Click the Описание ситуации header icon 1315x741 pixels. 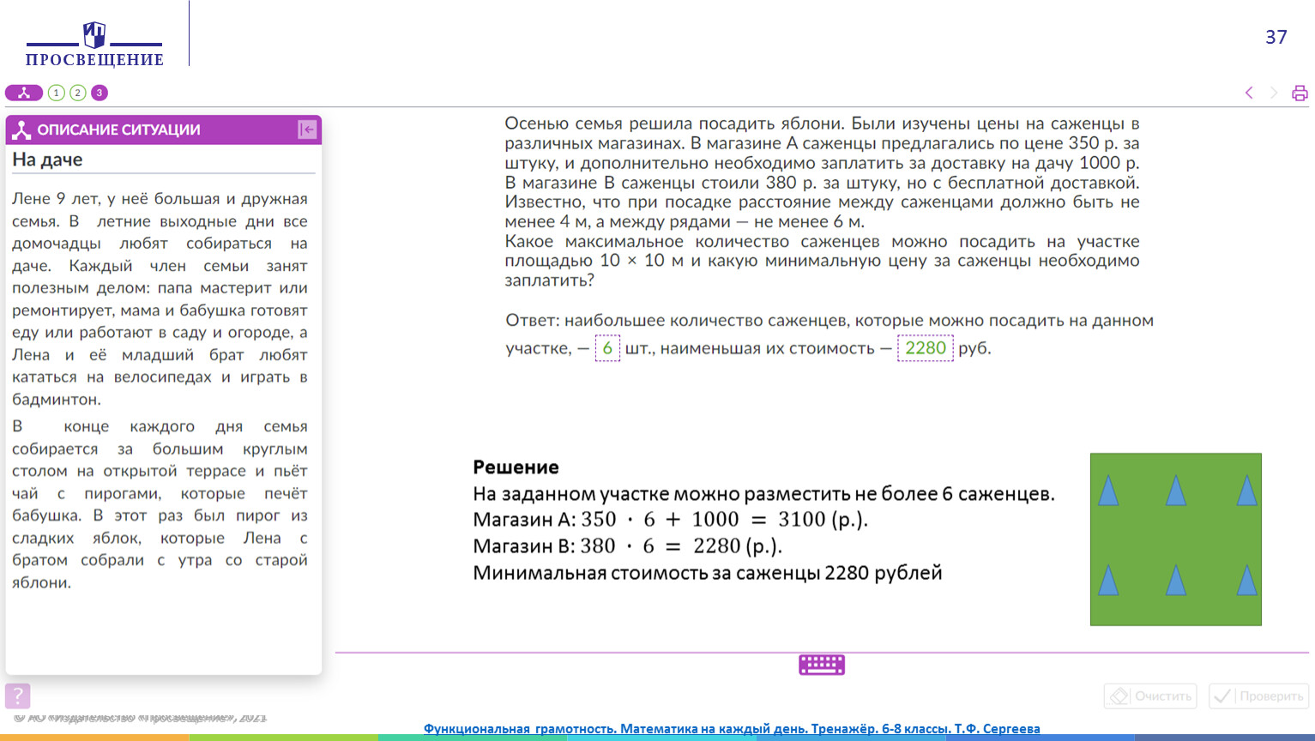click(x=21, y=130)
